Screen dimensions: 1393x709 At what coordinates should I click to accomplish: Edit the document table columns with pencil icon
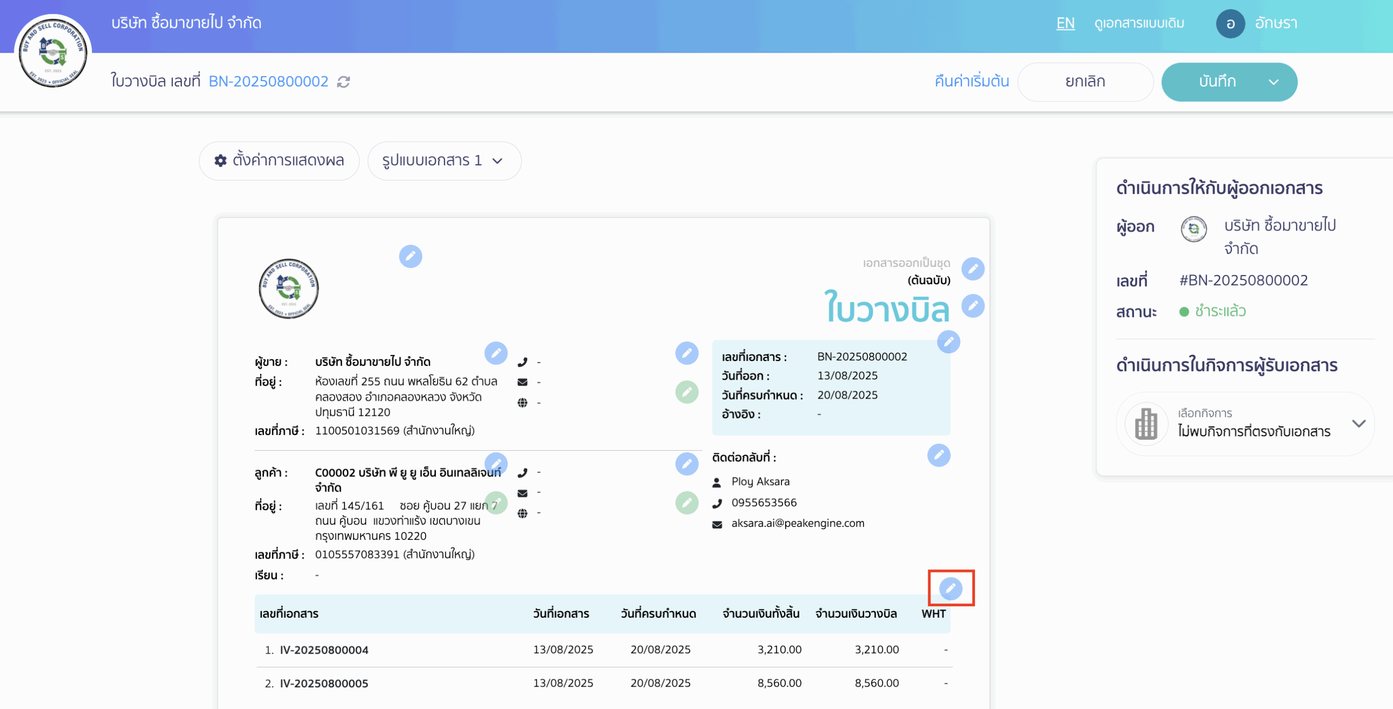coord(950,588)
